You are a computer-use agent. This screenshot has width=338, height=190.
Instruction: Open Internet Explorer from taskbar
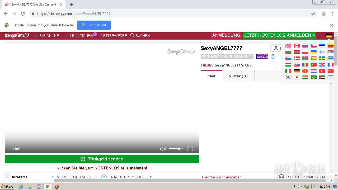(21, 187)
